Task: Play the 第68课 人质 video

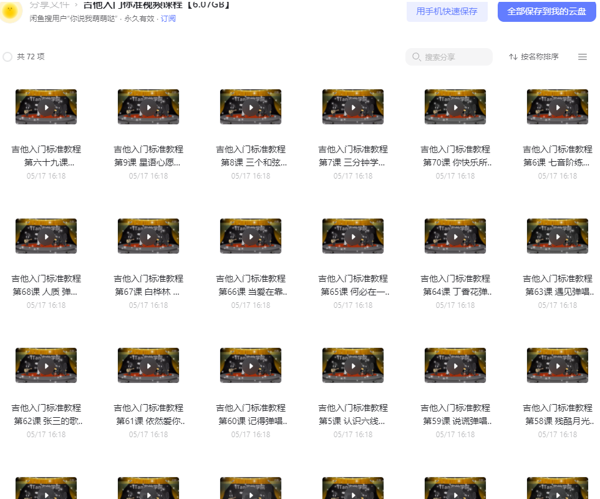Action: point(46,236)
